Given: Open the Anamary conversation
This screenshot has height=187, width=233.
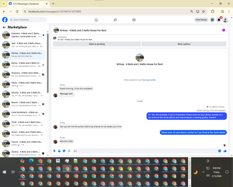Looking at the screenshot, I should click(23, 74).
